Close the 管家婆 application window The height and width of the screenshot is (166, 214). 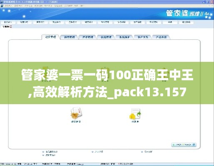[x=212, y=2]
